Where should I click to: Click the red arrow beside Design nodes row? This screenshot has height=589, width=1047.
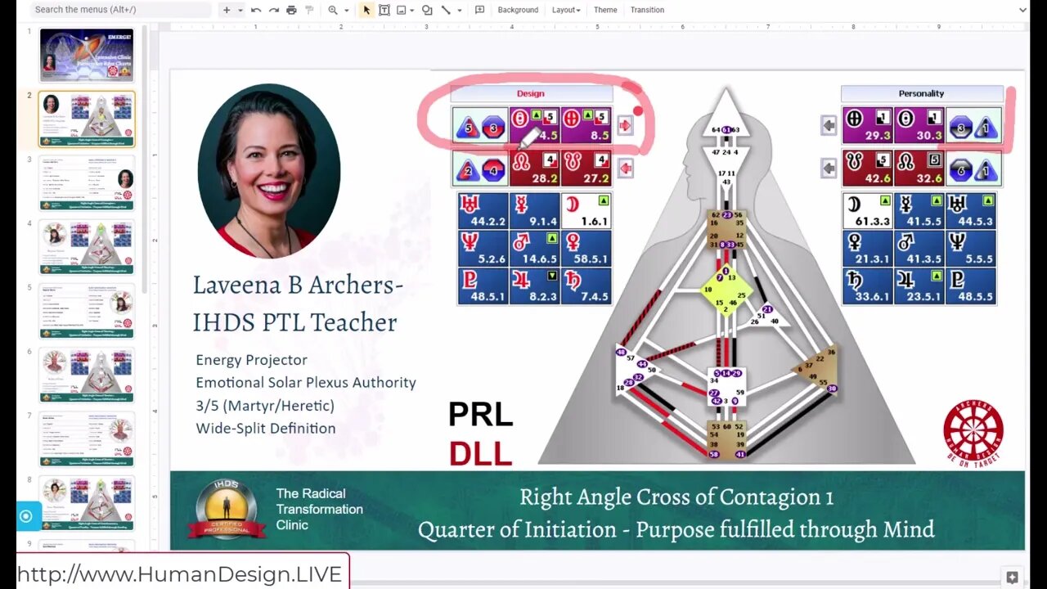point(625,169)
